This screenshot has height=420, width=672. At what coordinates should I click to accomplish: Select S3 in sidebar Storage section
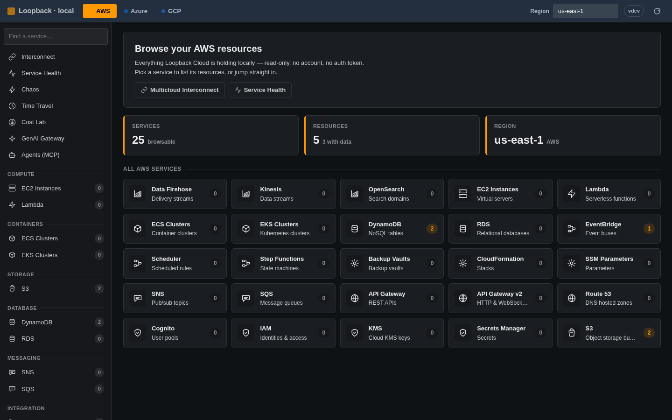(x=56, y=289)
